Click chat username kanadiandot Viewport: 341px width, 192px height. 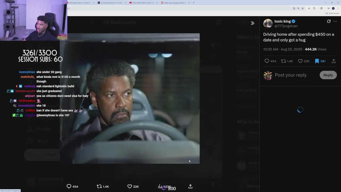[x=27, y=106]
